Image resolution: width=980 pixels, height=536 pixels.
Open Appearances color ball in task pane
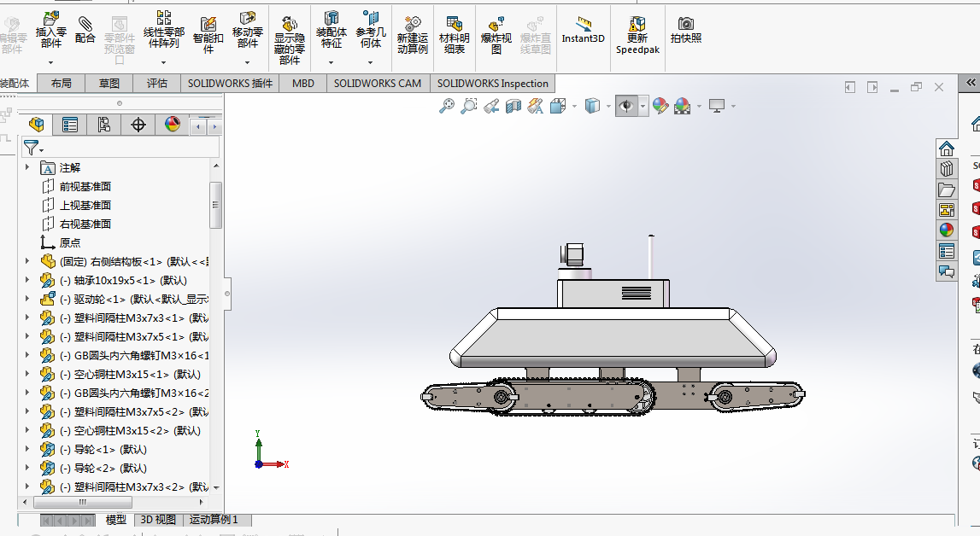[x=946, y=230]
